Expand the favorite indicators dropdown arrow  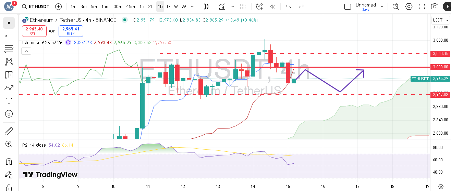pyautogui.click(x=233, y=6)
